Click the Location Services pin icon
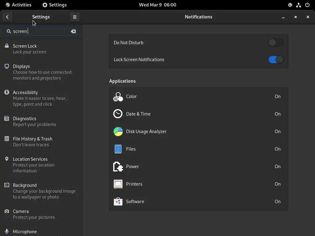 [x=7, y=159]
